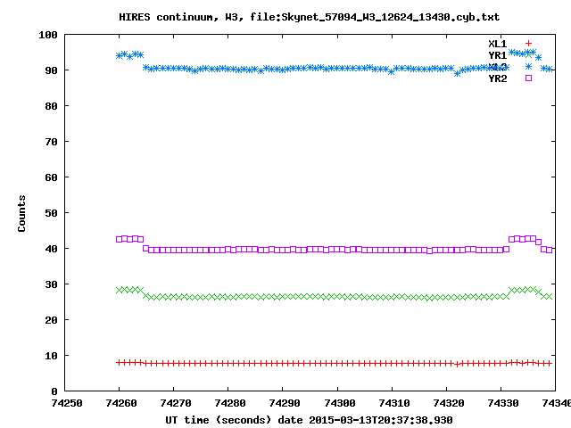Click x-axis tick label 74260

click(121, 403)
